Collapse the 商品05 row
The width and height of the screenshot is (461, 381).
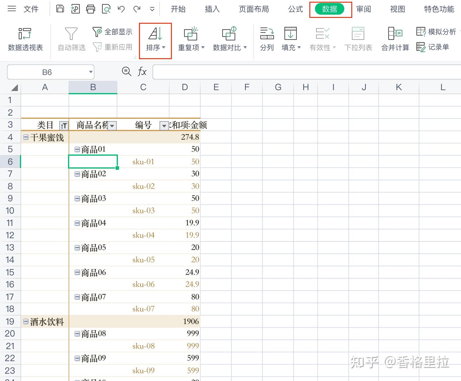[77, 248]
